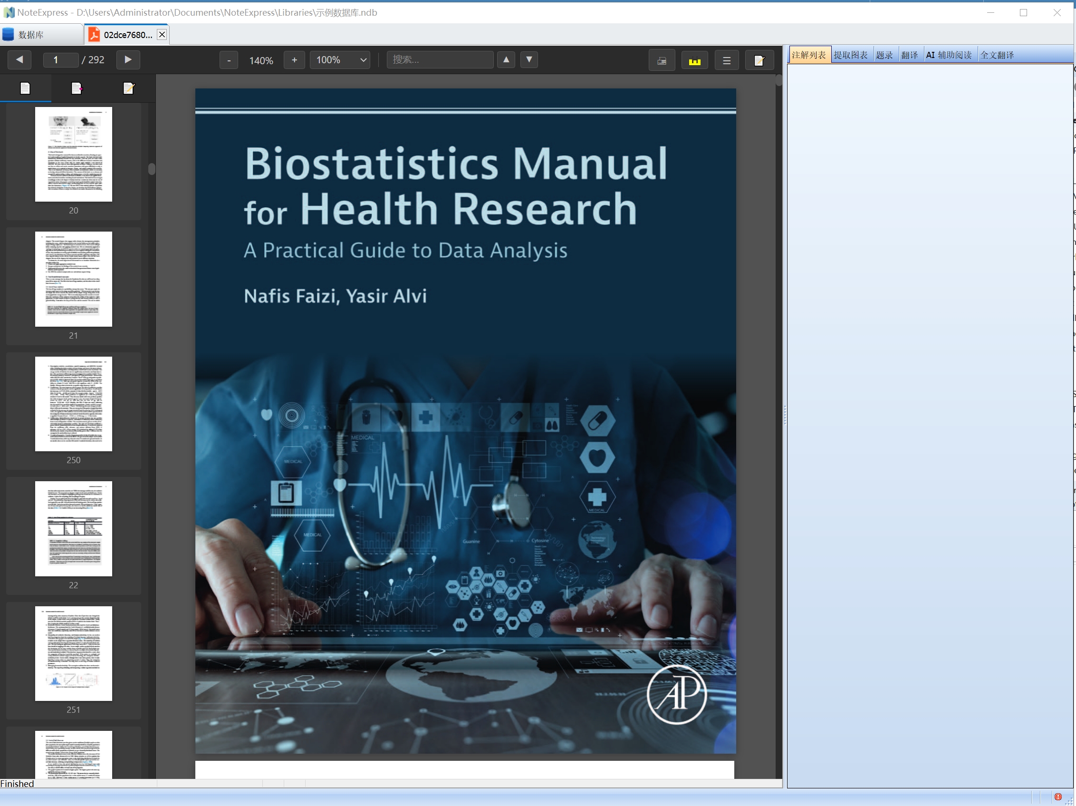The image size is (1076, 806).
Task: Switch to the 数据库 tab
Action: [x=30, y=35]
